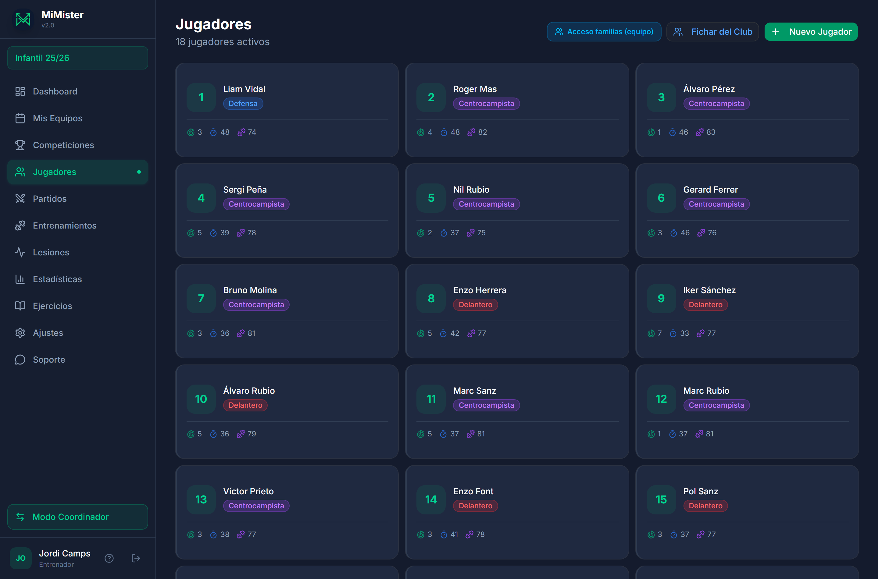
Task: Open the Dashboard section
Action: click(77, 92)
